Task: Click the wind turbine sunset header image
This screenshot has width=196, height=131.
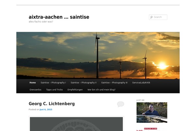Action: [x=98, y=55]
